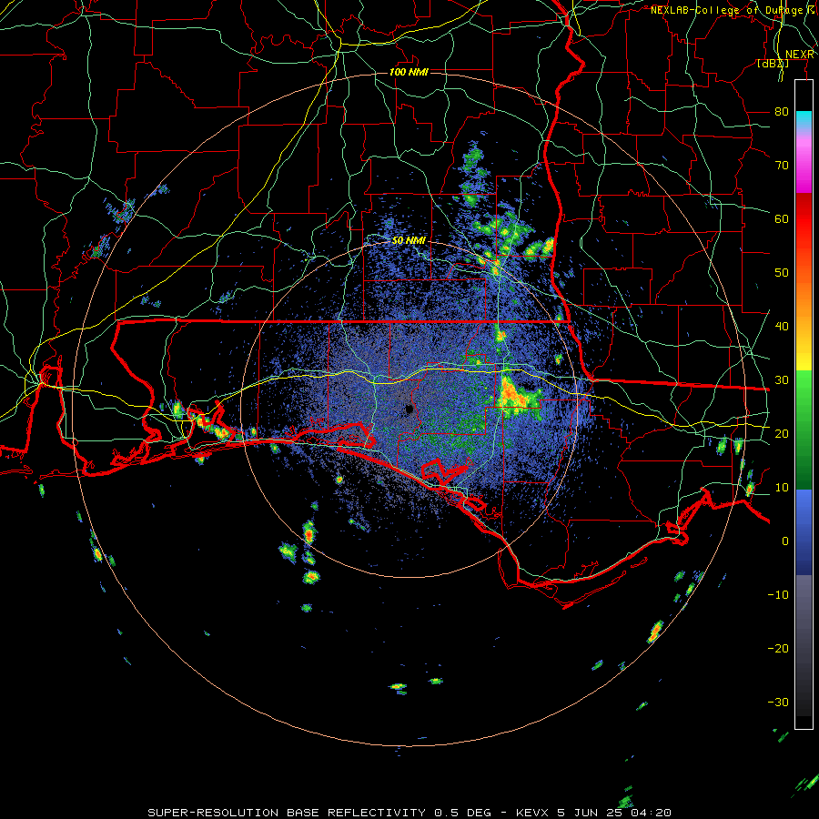Select the 80 value on the dBZ scale
Viewport: 819px width, 819px height.
coord(782,112)
